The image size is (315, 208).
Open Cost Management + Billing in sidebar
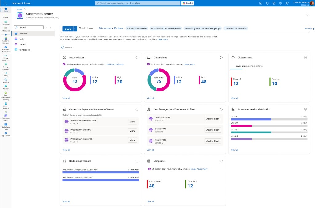(x=6, y=96)
